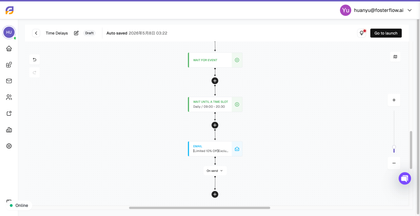
Task: Edit the Time Delays name with pencil icon
Action: [76, 33]
